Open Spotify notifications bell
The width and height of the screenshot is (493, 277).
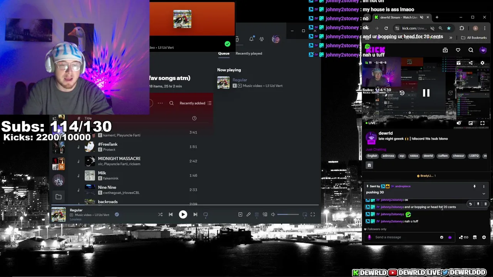[x=251, y=39]
